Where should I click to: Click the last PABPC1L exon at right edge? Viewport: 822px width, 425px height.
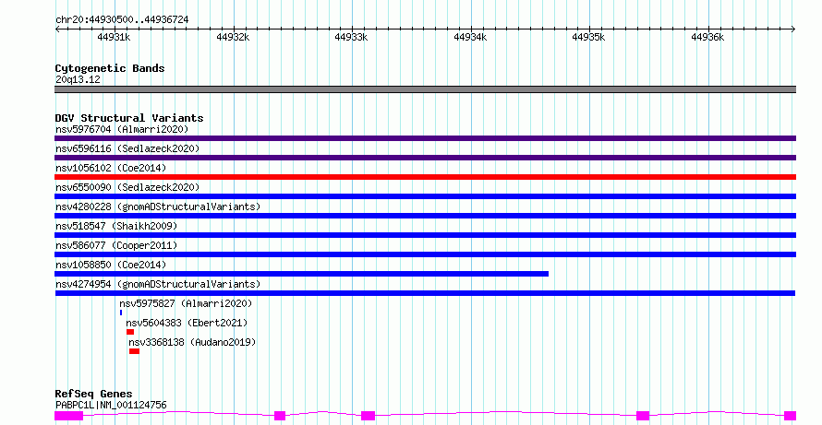pyautogui.click(x=790, y=416)
